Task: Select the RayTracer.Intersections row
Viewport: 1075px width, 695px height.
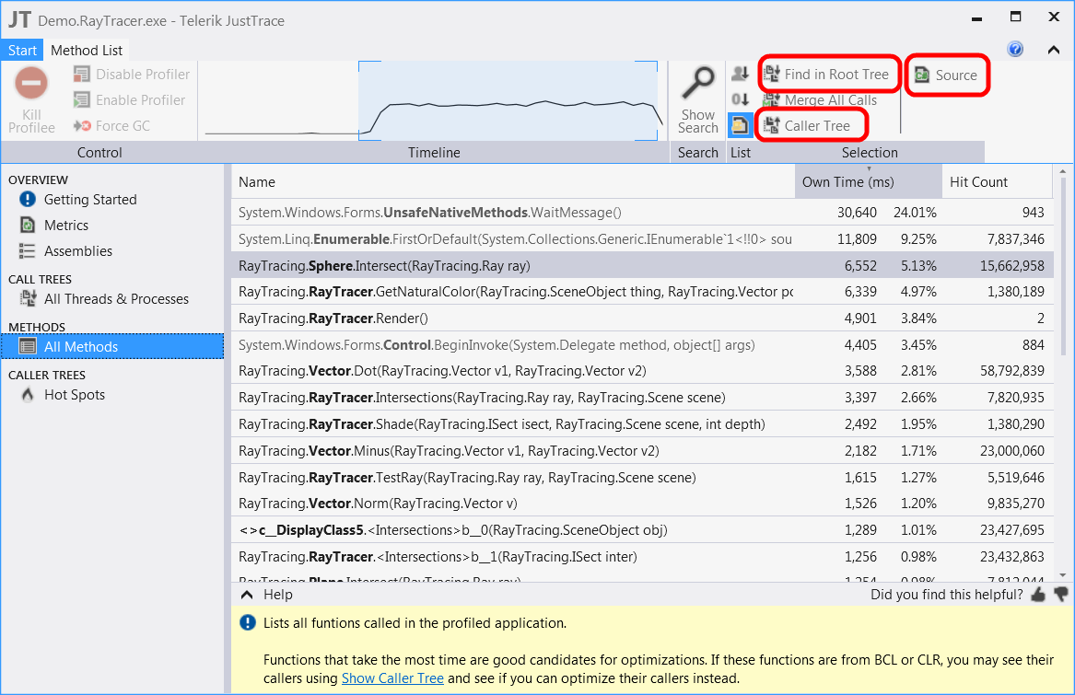Action: tap(642, 398)
